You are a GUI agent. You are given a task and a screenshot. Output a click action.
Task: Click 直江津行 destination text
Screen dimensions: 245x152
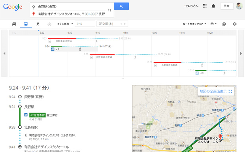(52, 115)
